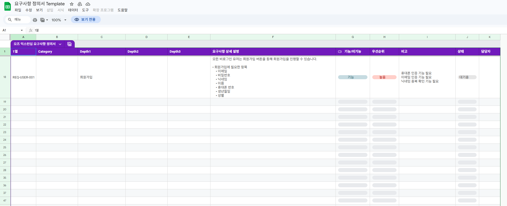Click the print icon
The image size is (507, 206).
coord(35,20)
